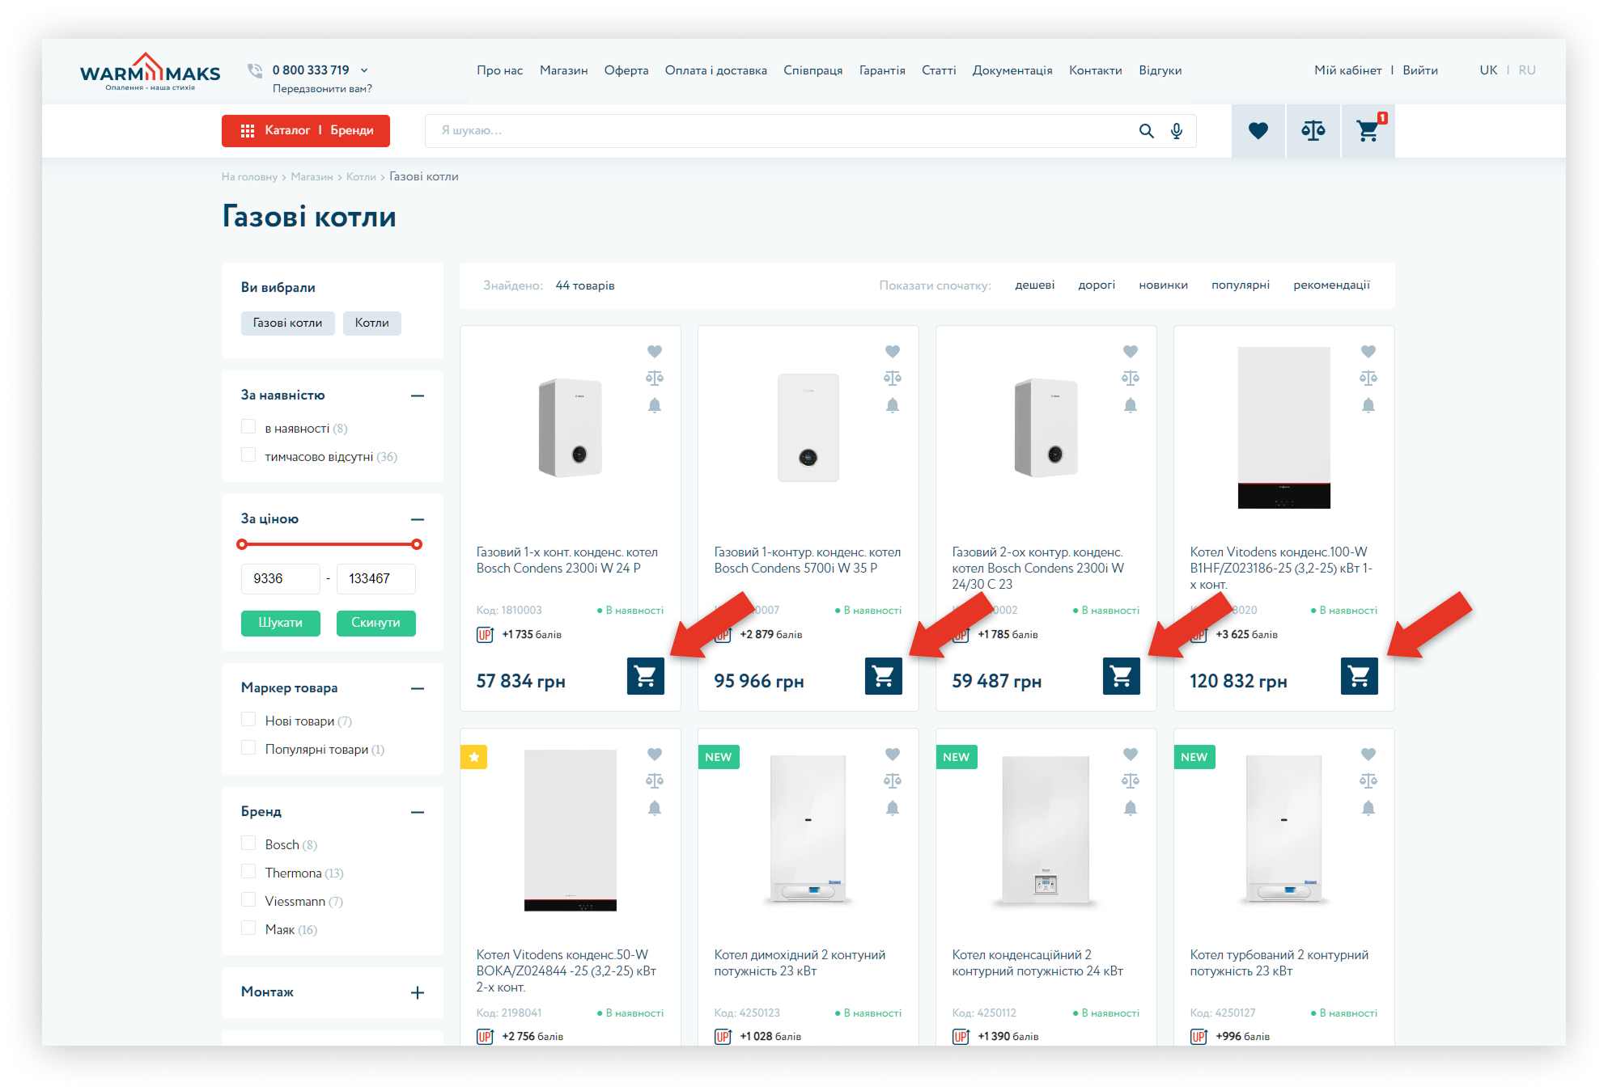Open the 'Каталог | Бренди' button

[306, 130]
